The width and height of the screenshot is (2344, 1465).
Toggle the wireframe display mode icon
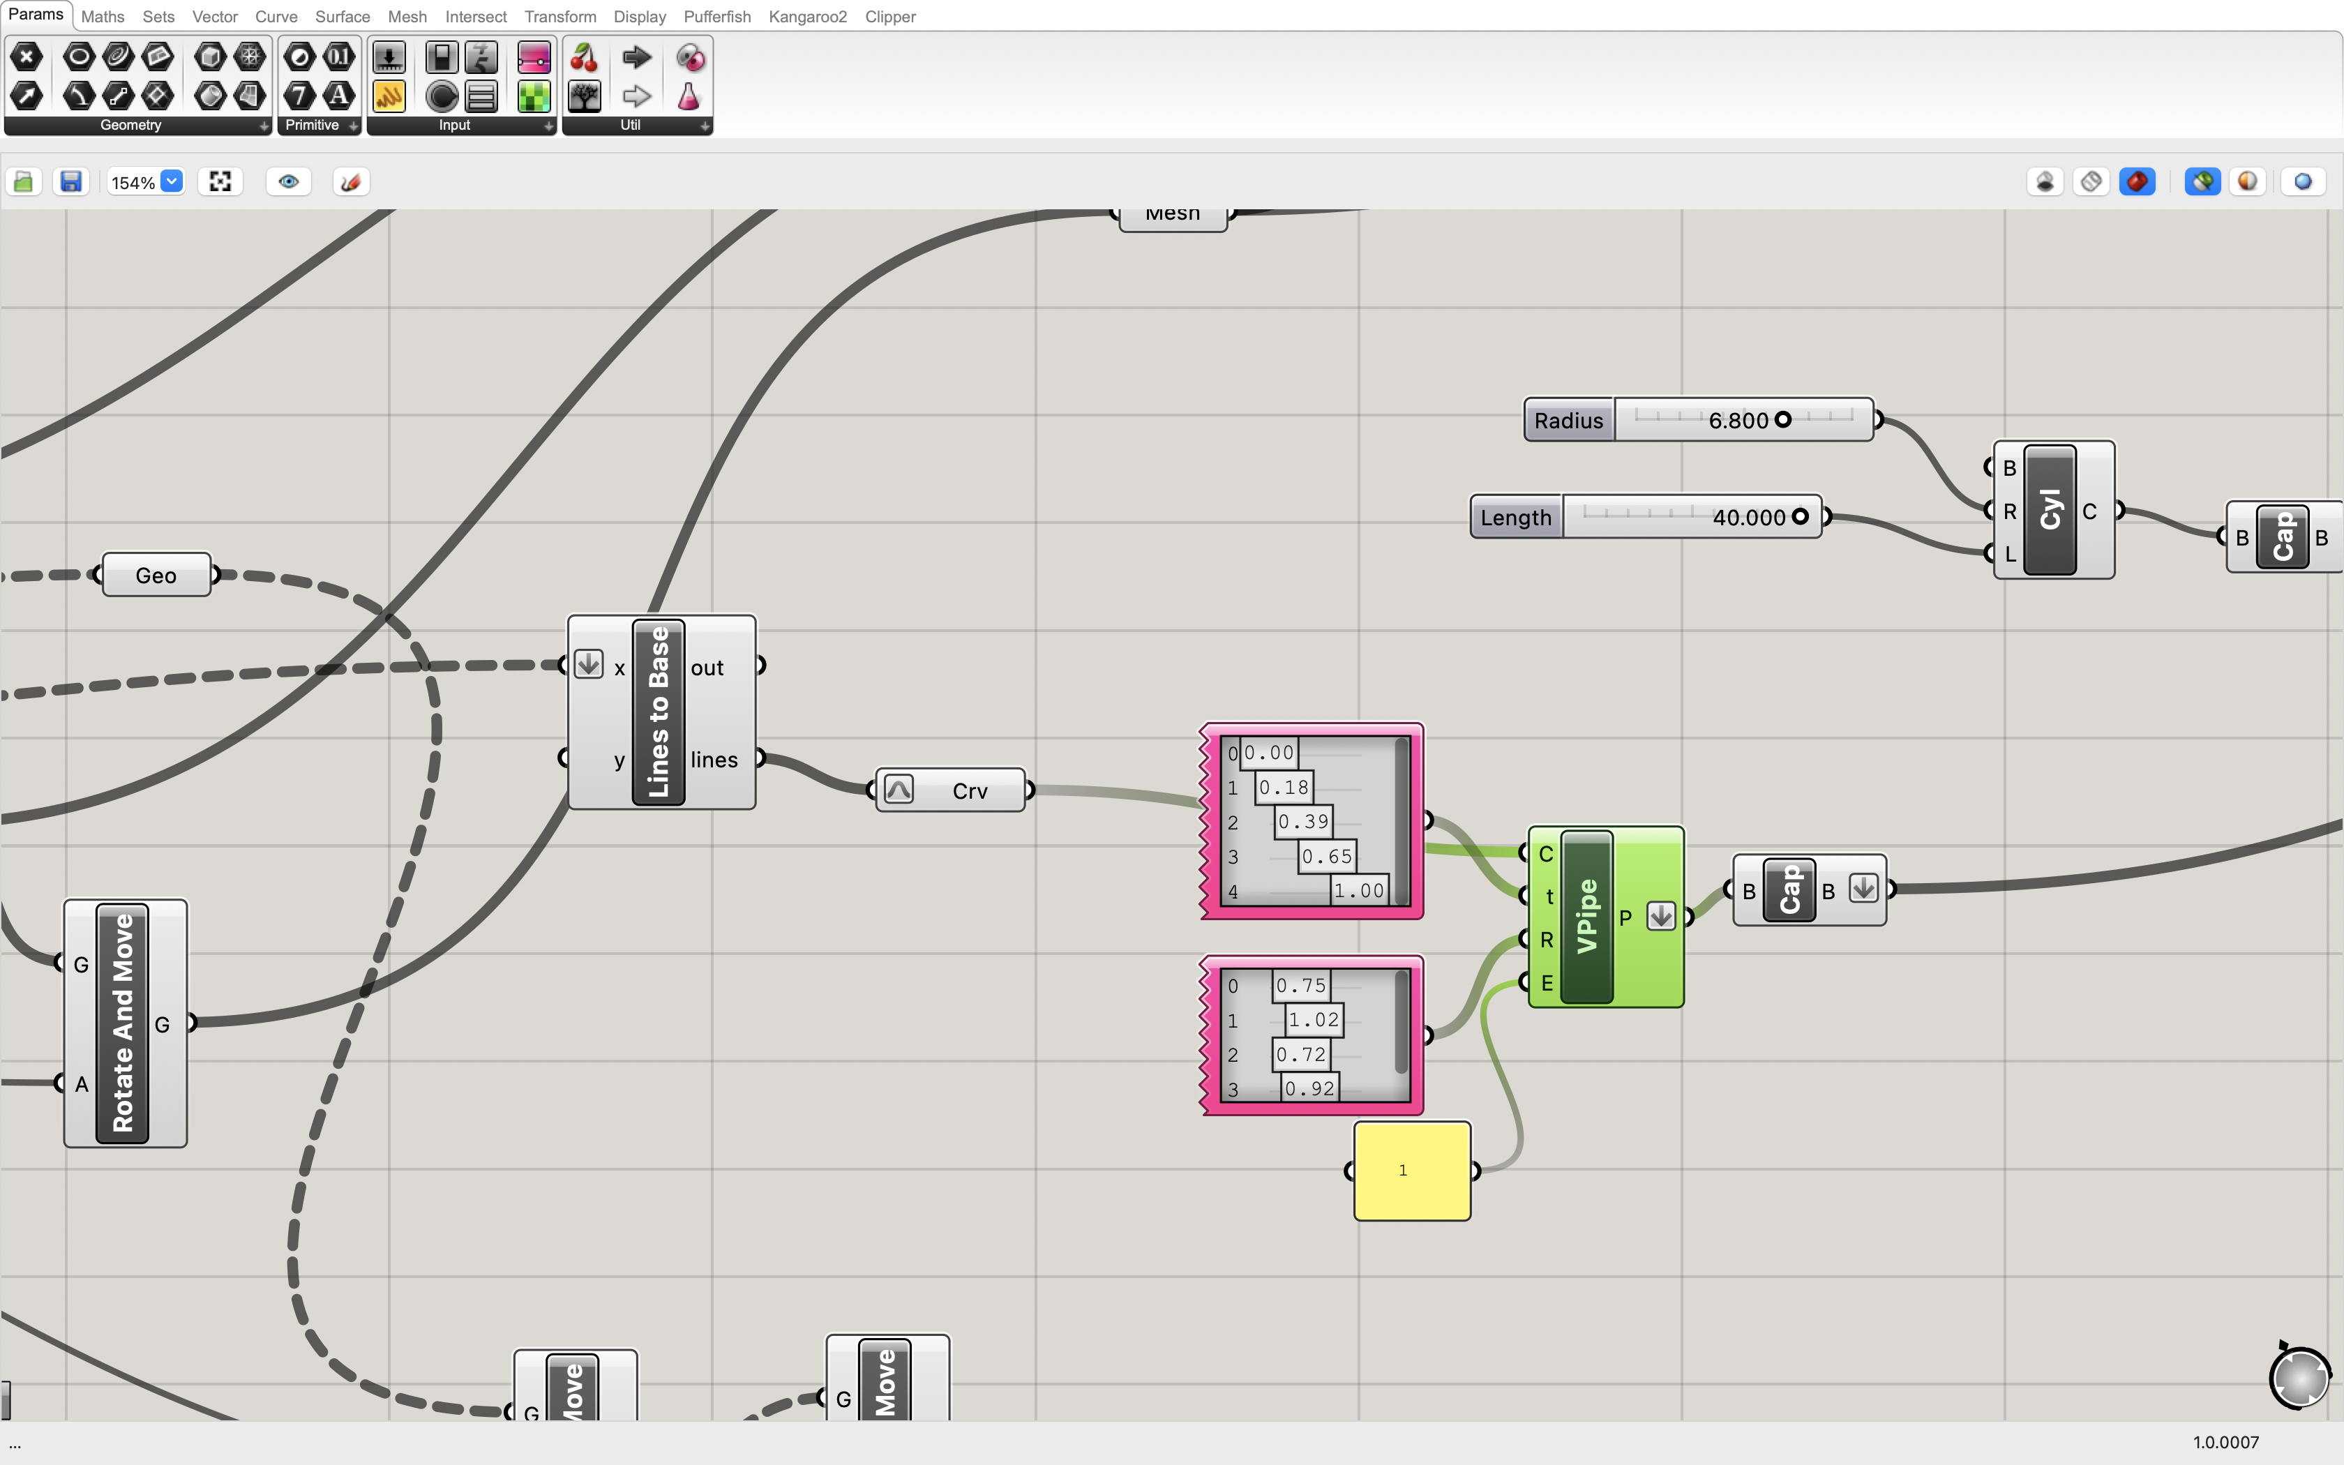(x=2091, y=181)
